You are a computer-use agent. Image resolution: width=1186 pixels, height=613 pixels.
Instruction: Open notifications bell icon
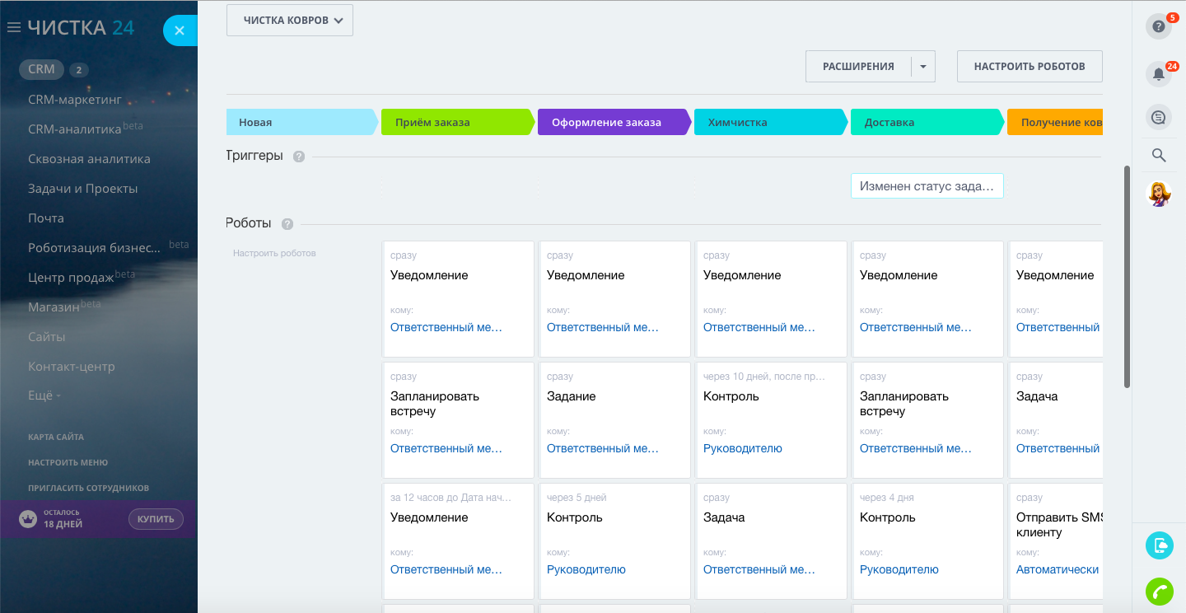[x=1159, y=74]
